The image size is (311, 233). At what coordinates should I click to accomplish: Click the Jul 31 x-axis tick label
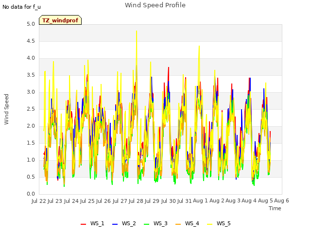185,201
